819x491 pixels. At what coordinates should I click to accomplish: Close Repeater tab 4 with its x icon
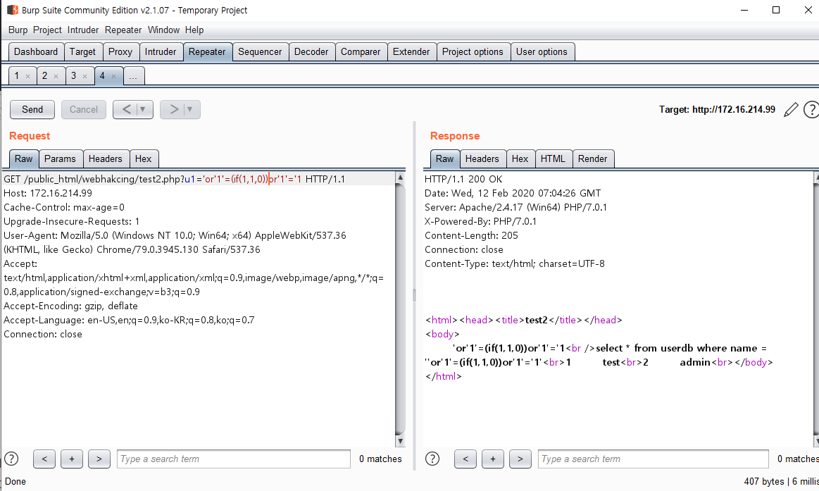click(113, 76)
